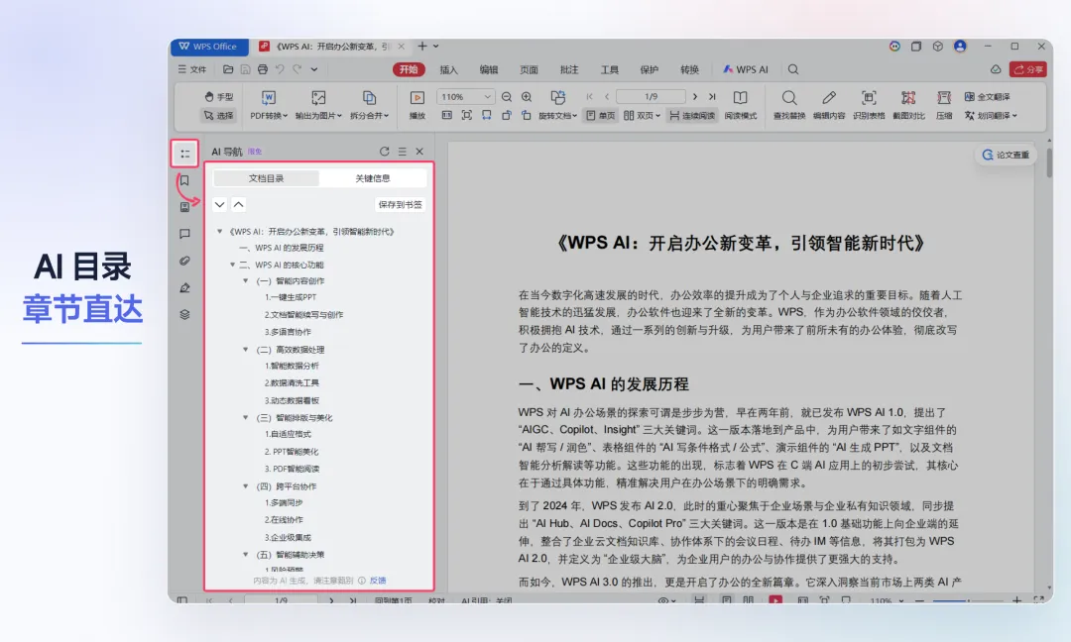Click the open folder icon
The width and height of the screenshot is (1071, 642).
pos(228,69)
